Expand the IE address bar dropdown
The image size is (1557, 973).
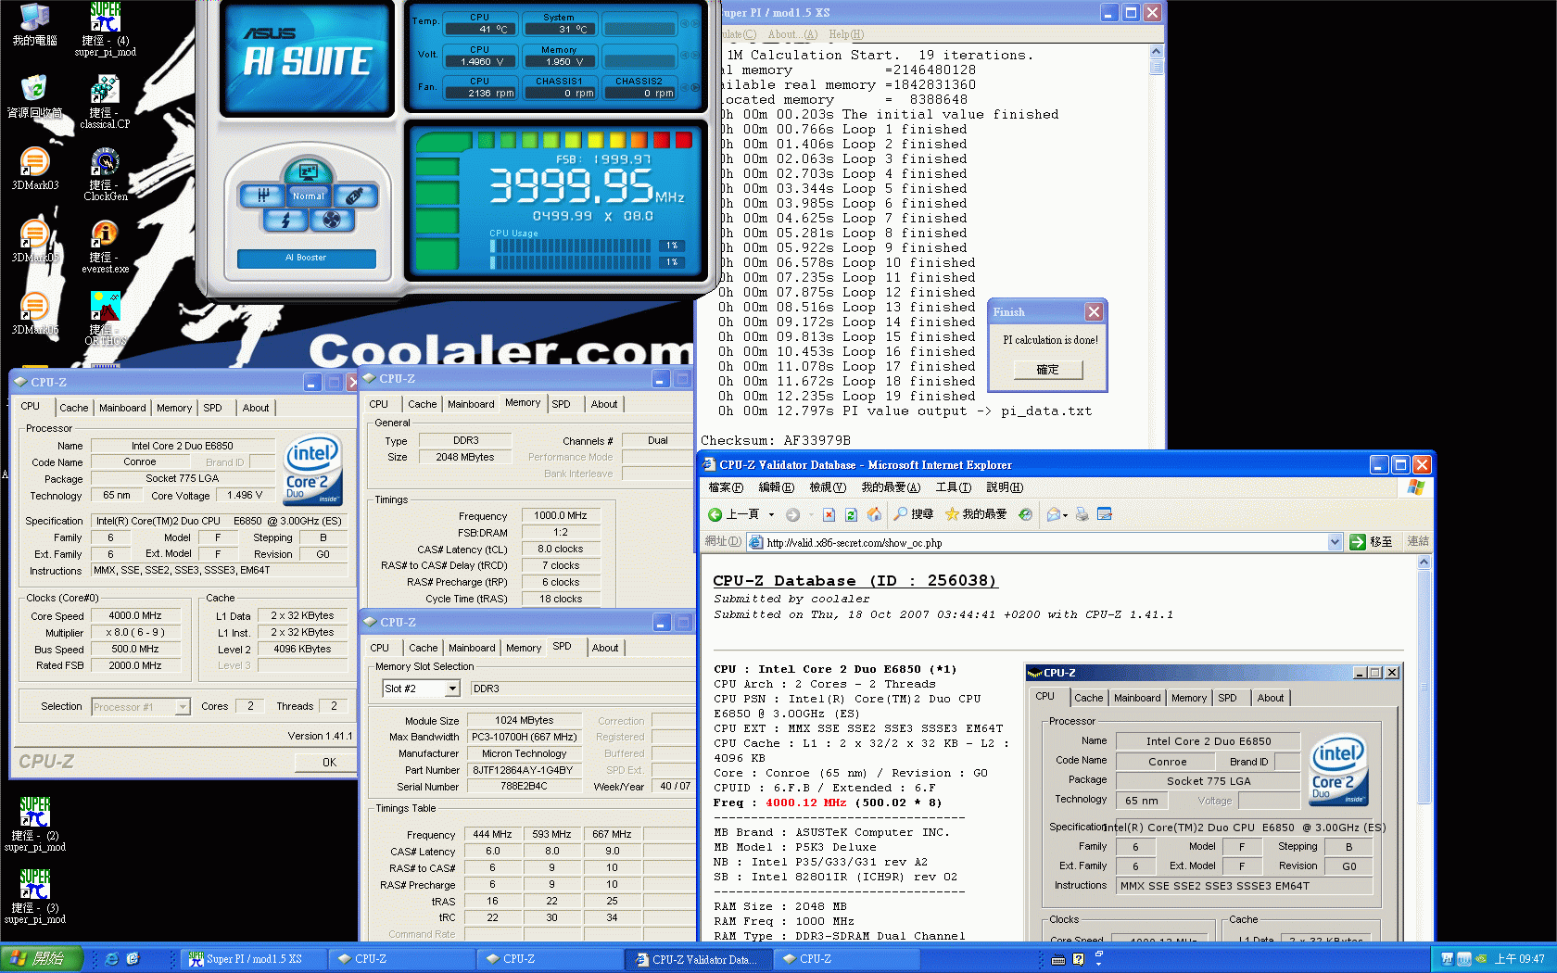coord(1335,542)
